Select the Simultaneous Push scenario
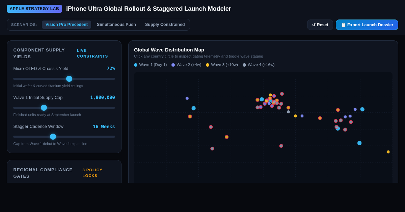 click(x=116, y=25)
